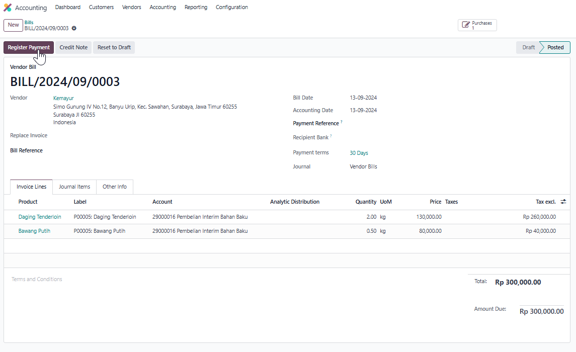
Task: Click the Bill Date value 13-09-2024
Action: point(363,98)
